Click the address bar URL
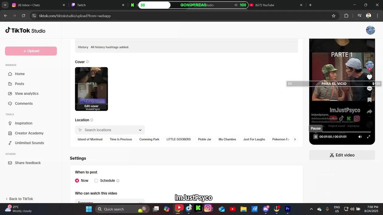This screenshot has height=215, width=383. click(x=75, y=16)
